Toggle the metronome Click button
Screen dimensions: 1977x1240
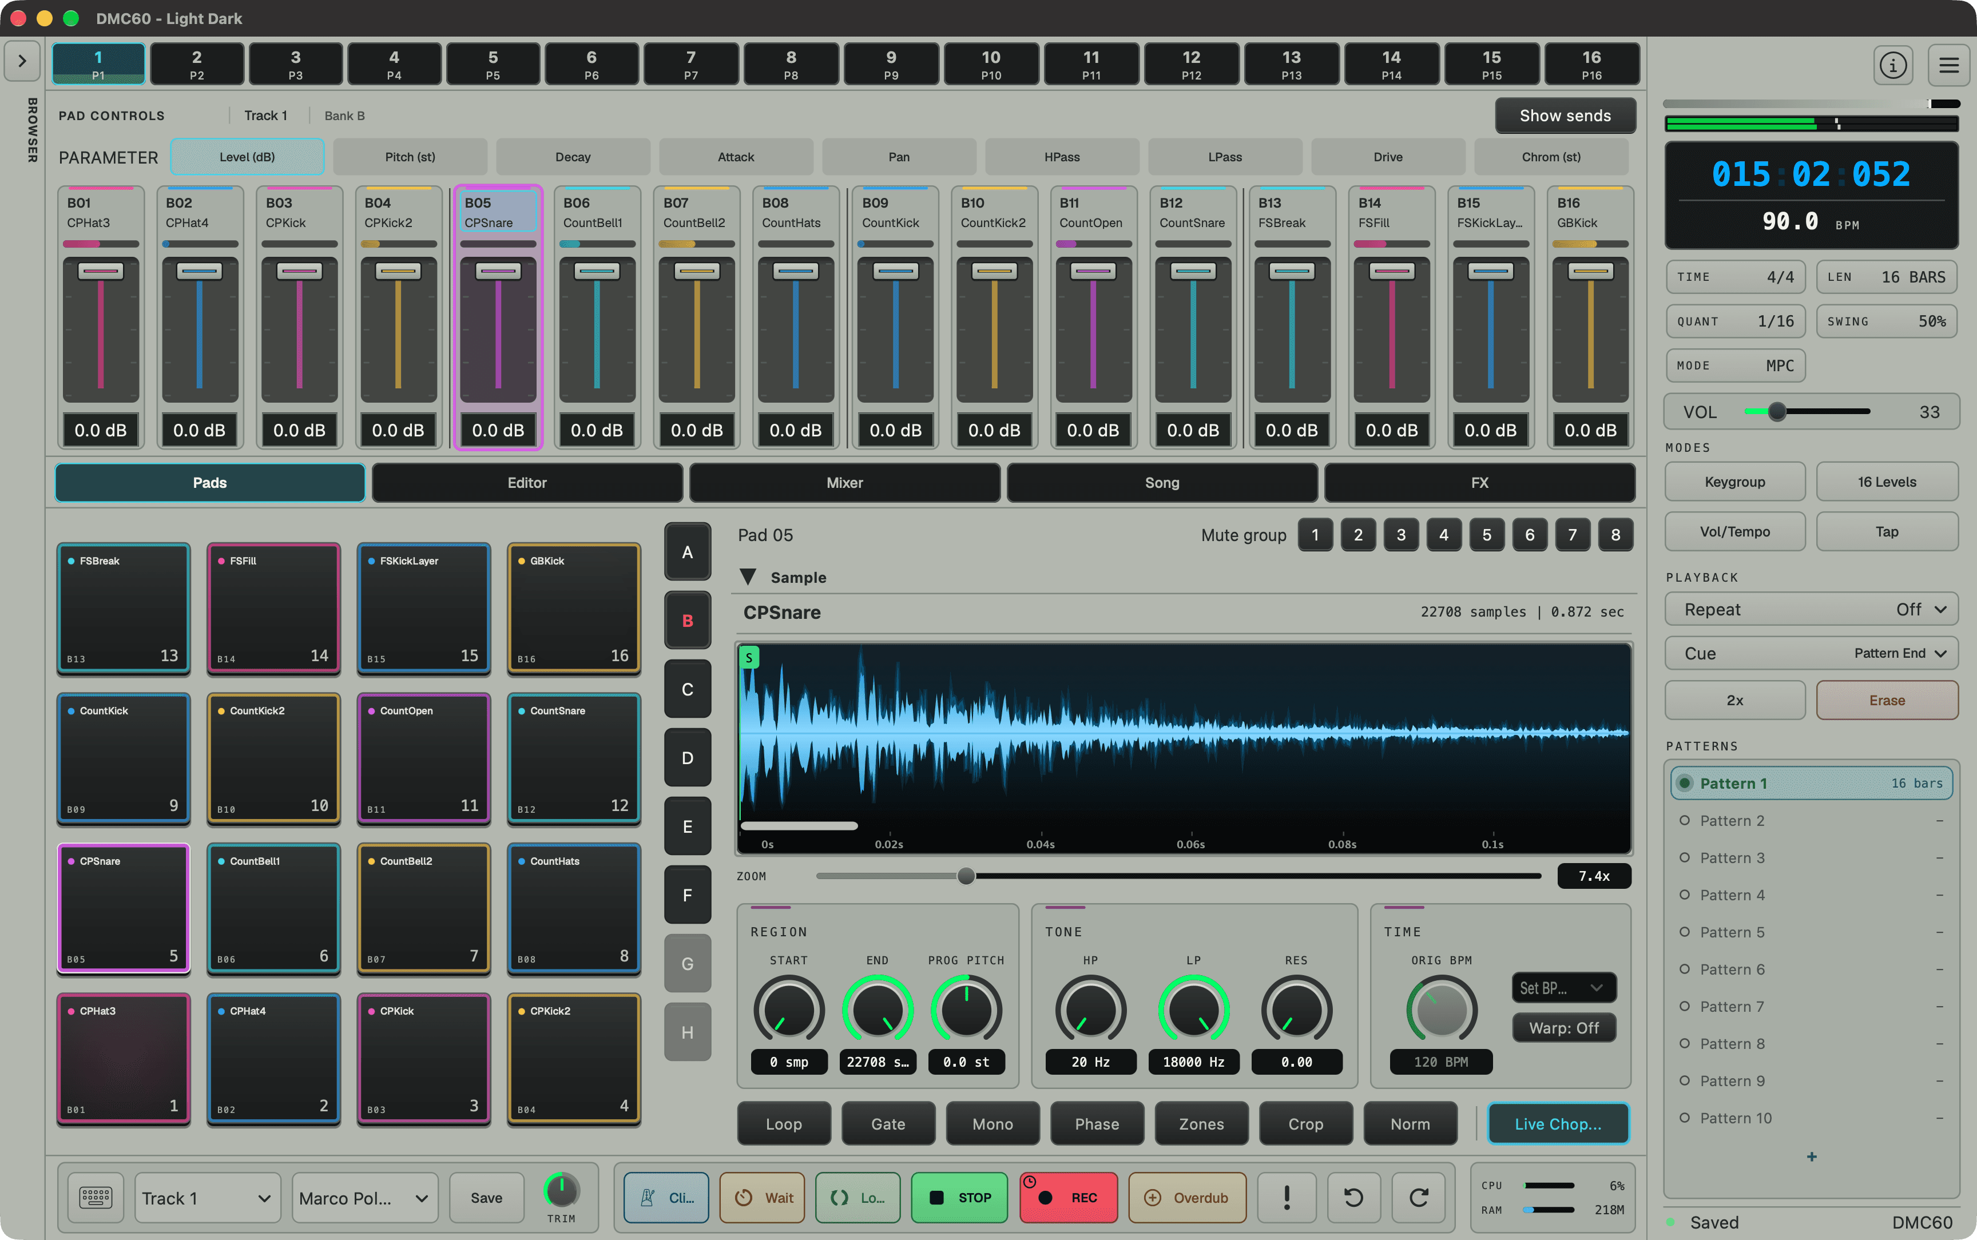(x=666, y=1197)
